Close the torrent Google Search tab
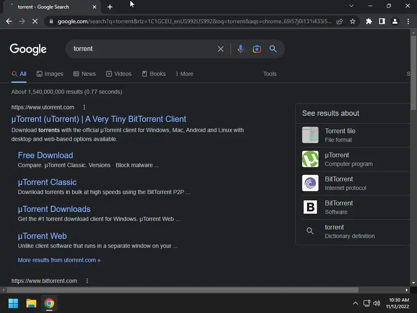Screen dimensions: 417x313 94,7
